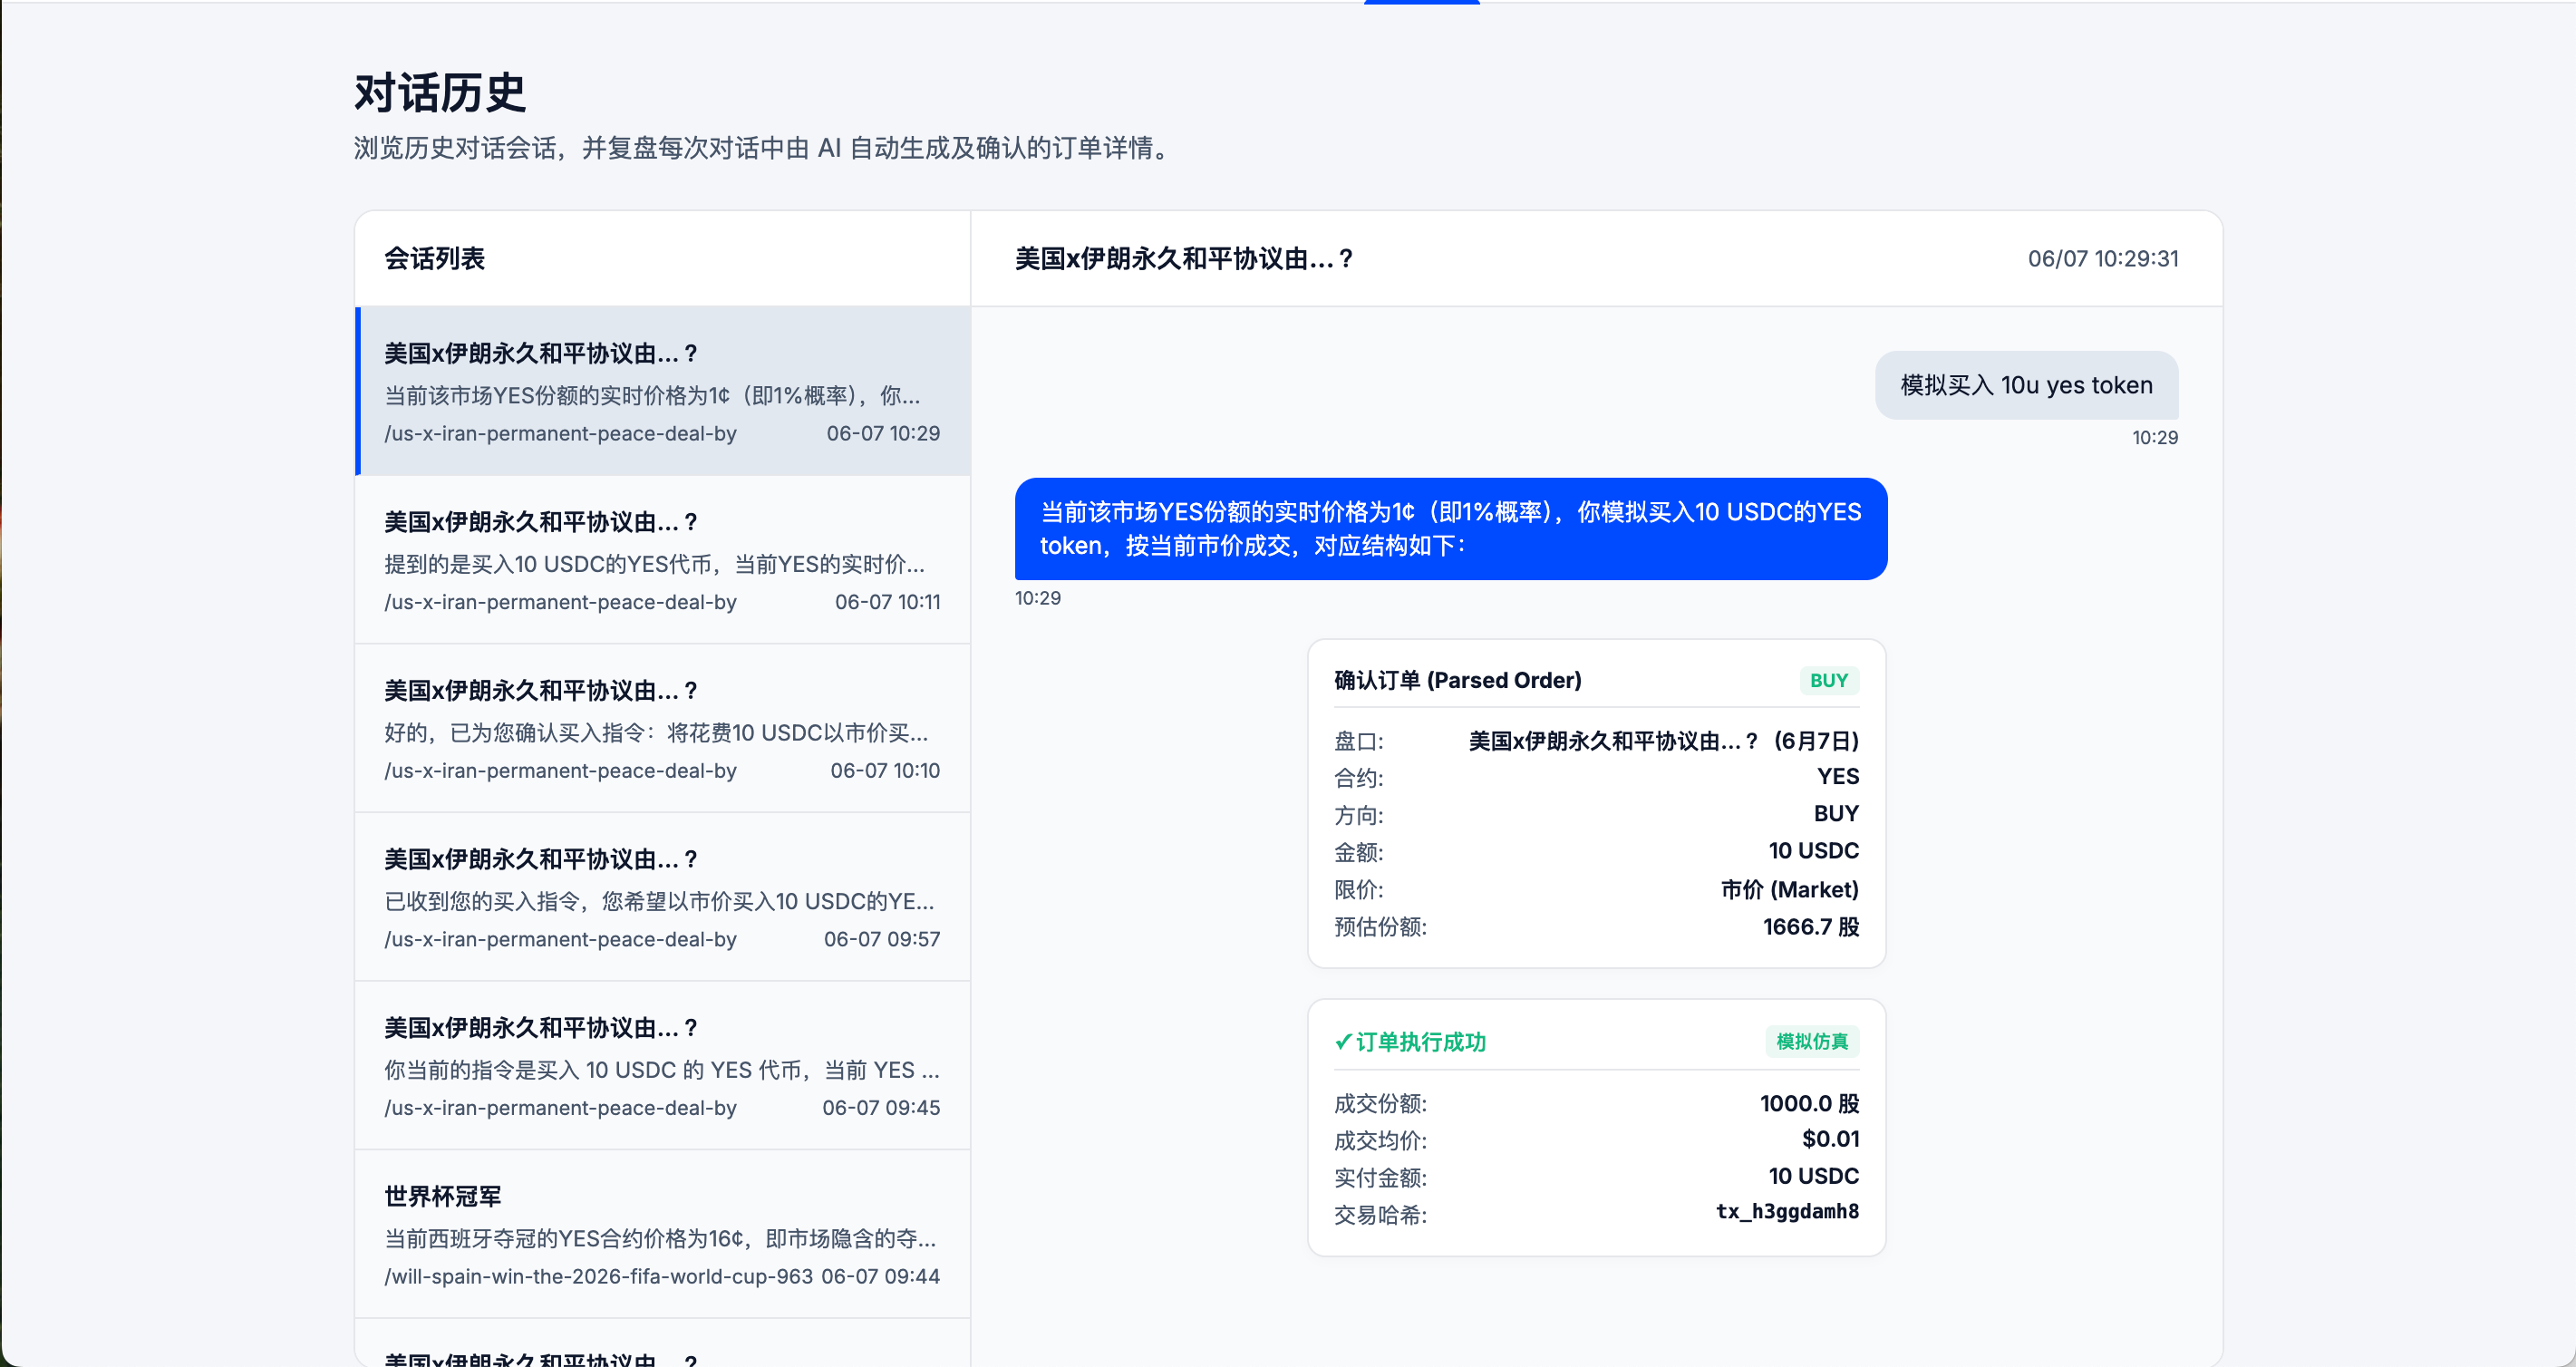2576x1367 pixels.
Task: Click the BUY direction value in 方向 row
Action: (x=1836, y=814)
